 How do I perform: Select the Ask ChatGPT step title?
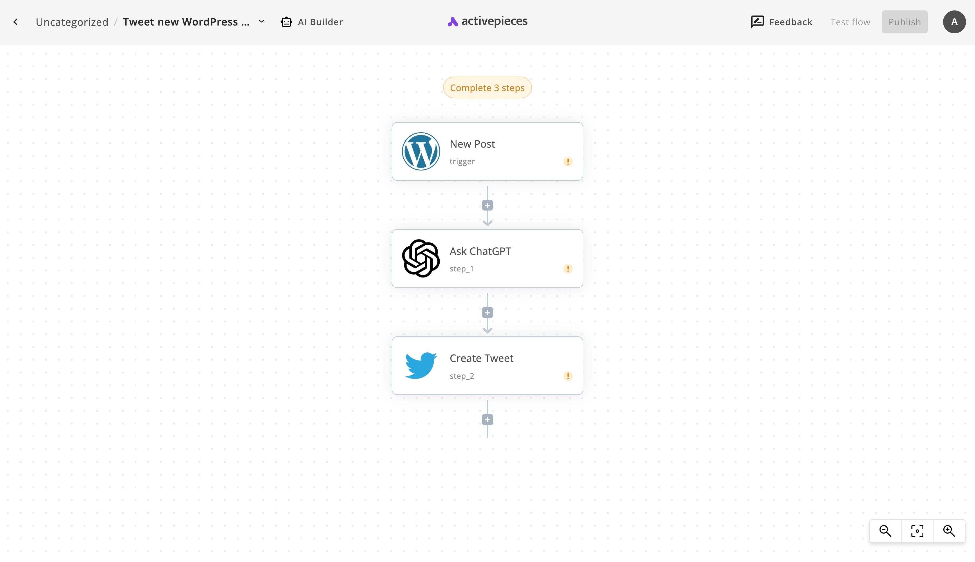pyautogui.click(x=480, y=251)
